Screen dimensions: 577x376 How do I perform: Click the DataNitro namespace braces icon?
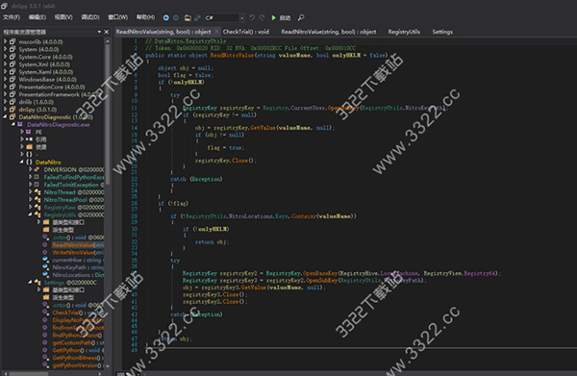[x=29, y=162]
